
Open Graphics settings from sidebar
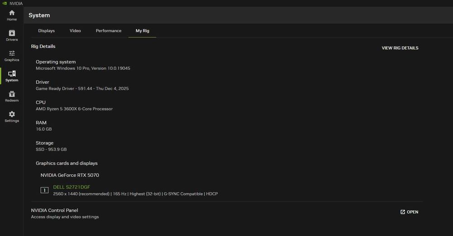click(x=12, y=56)
